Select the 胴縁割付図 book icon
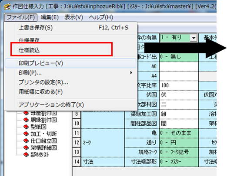The height and width of the screenshot is (176, 227). coord(26,120)
